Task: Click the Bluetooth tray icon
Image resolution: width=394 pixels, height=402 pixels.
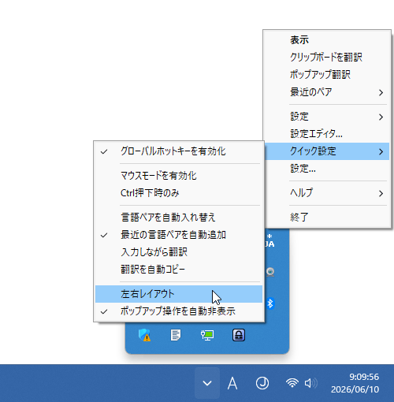Action: click(270, 303)
